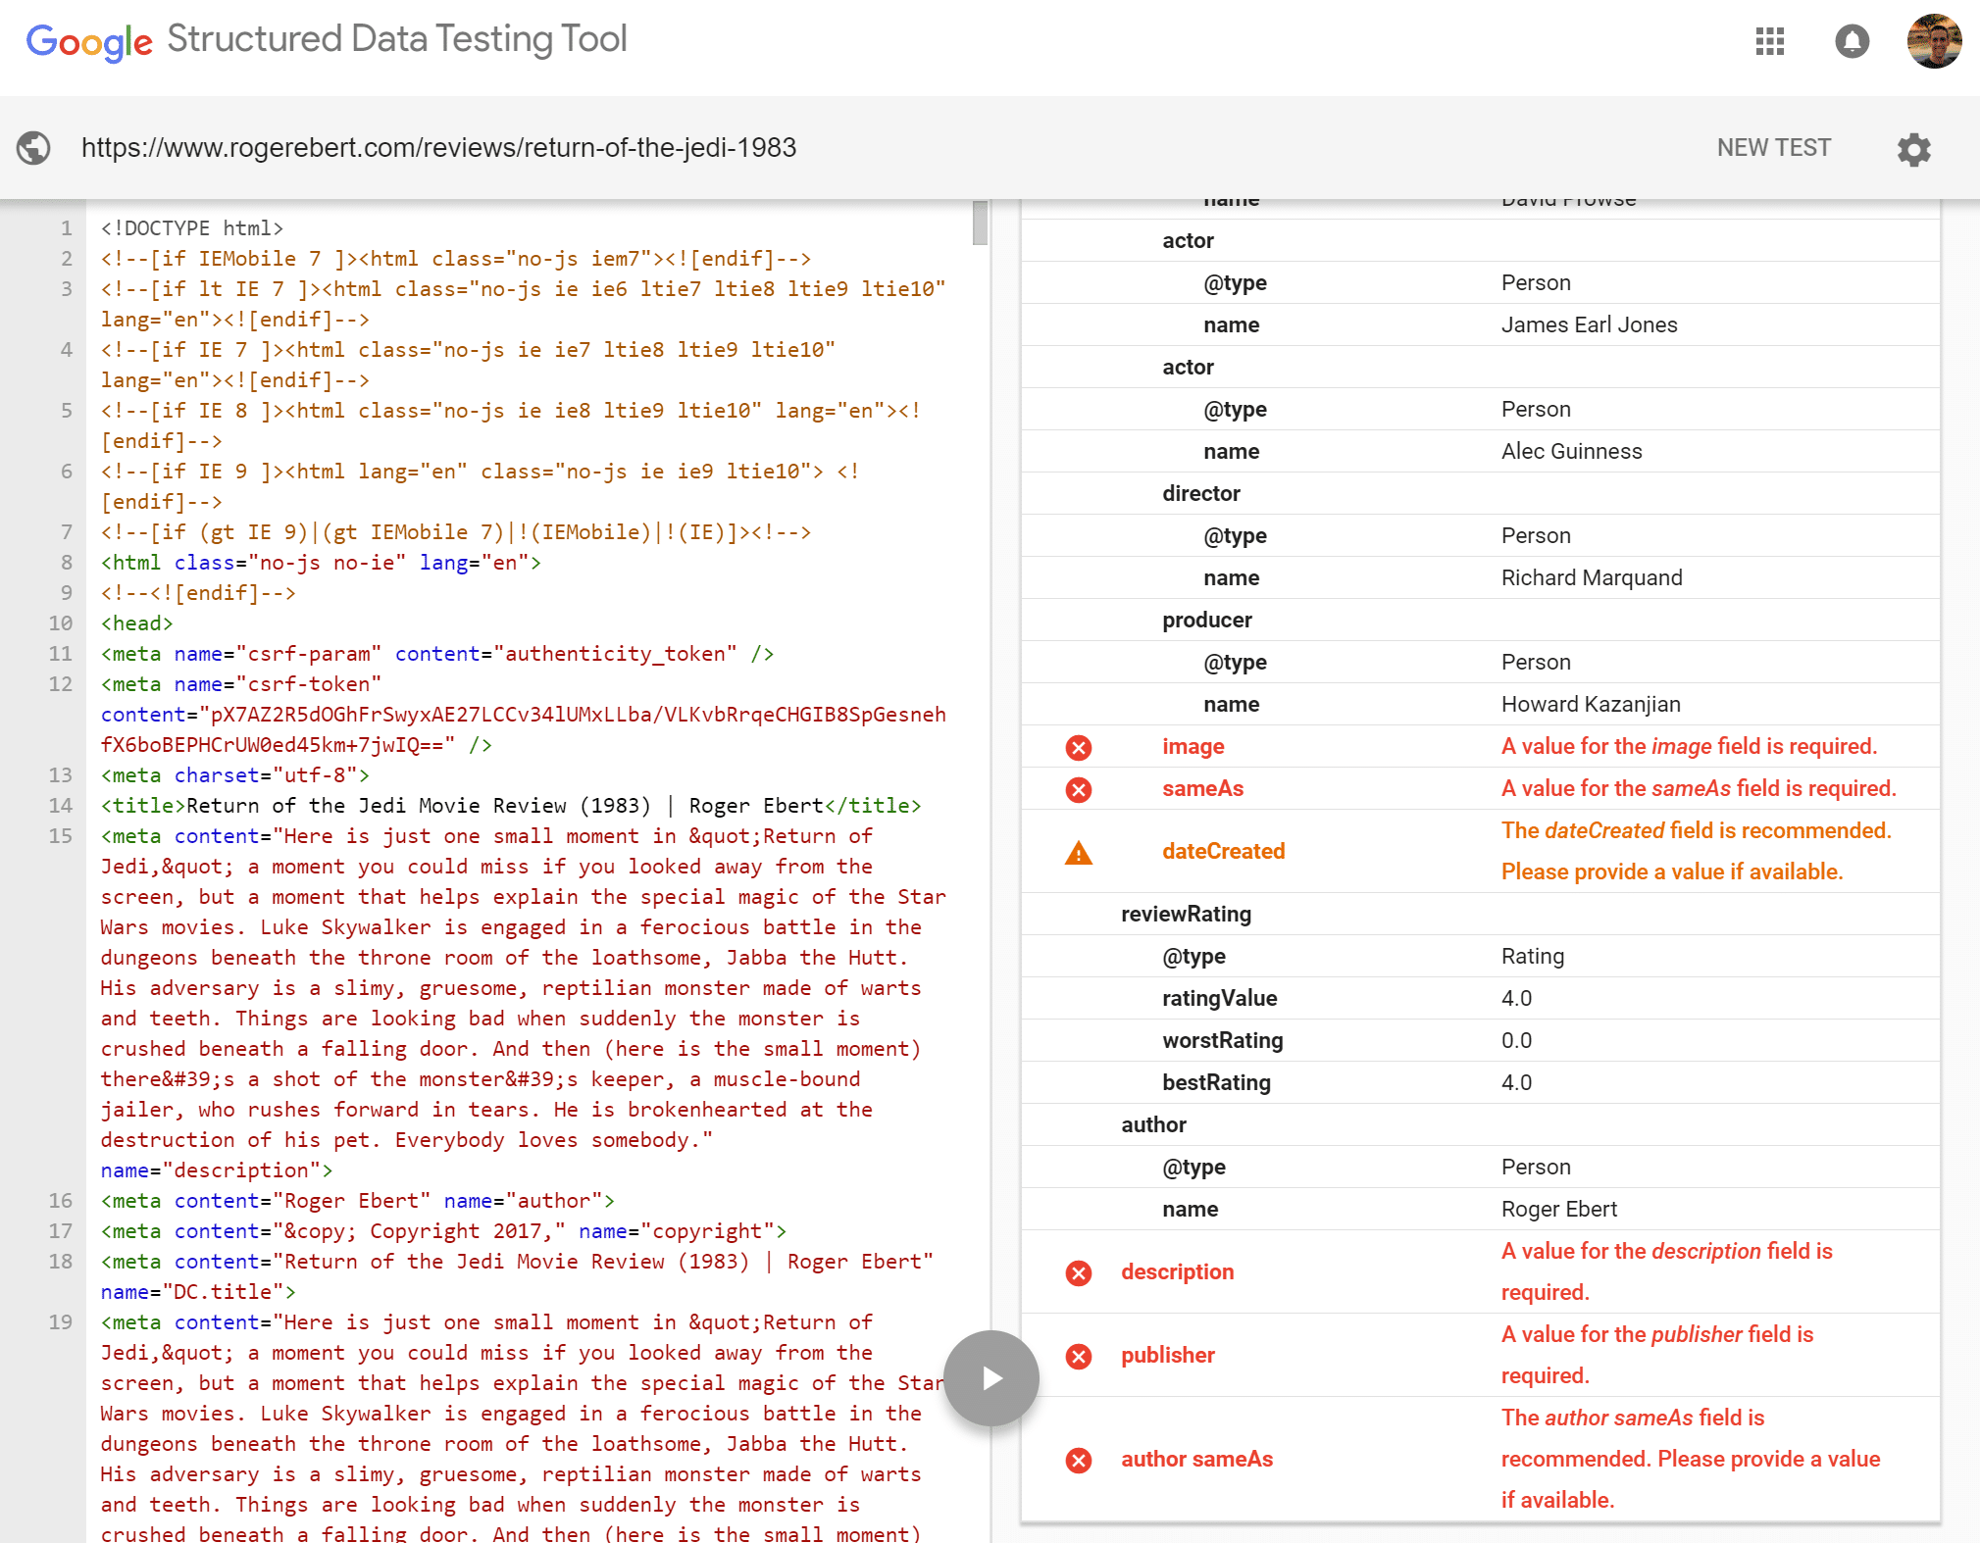Click the Google logo
The image size is (1980, 1543).
[89, 41]
